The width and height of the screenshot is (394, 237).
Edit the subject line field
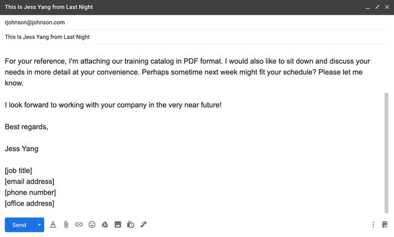(x=197, y=37)
